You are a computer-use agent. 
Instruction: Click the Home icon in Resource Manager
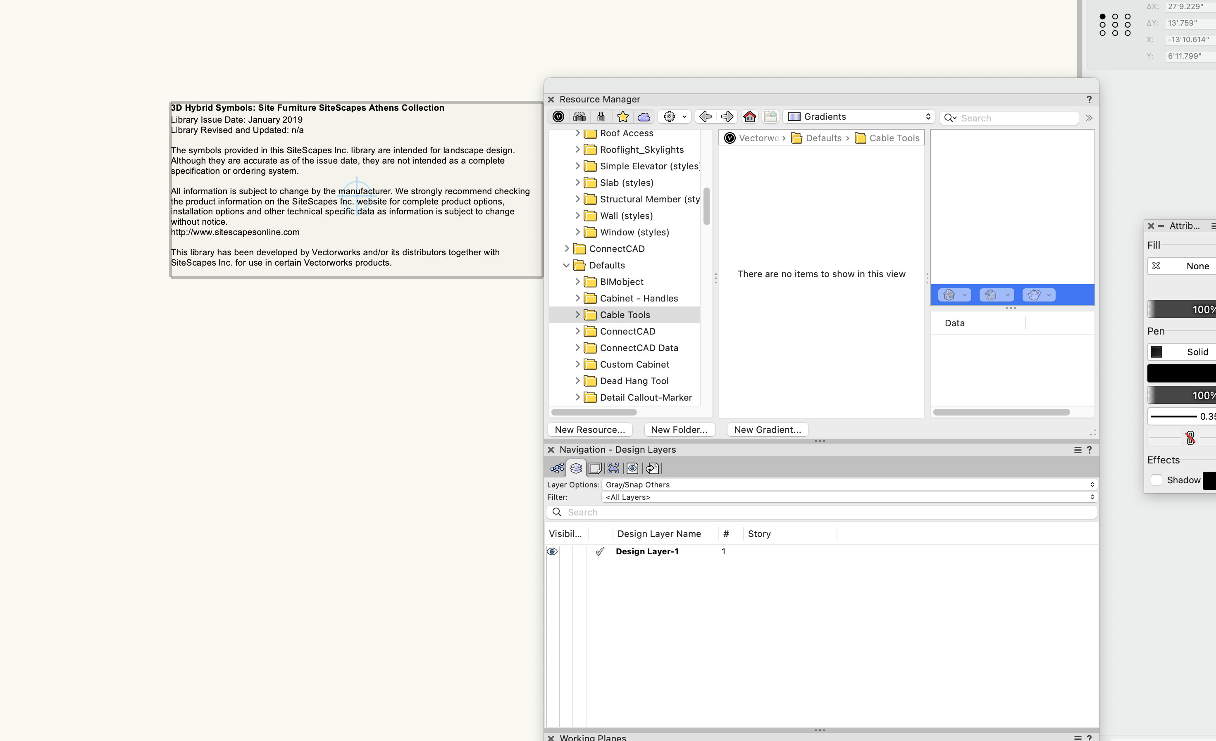click(x=750, y=116)
